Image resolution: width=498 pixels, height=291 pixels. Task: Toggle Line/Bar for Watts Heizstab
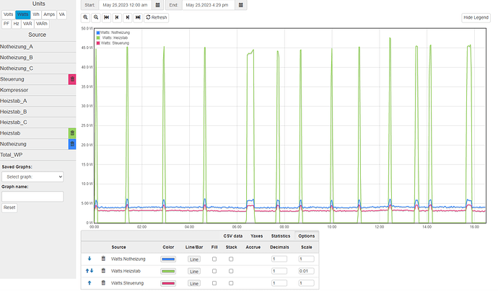194,272
